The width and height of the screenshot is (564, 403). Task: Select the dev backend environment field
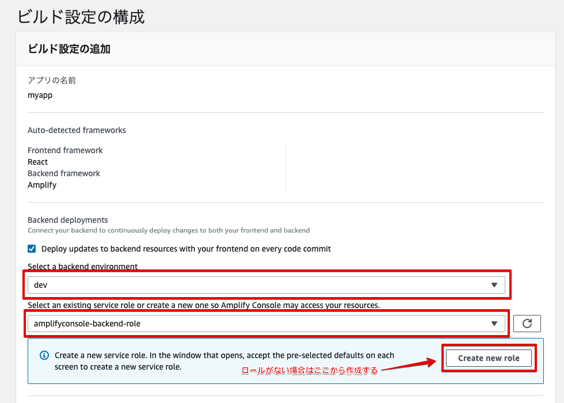click(230, 284)
